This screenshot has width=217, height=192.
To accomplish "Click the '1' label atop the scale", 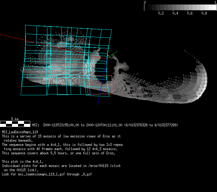I will point(215,2).
